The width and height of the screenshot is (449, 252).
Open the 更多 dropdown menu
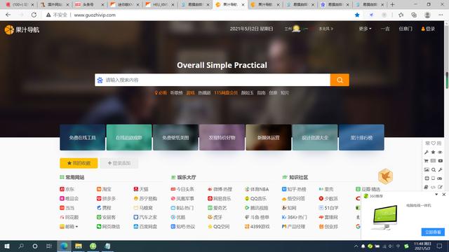pos(365,29)
